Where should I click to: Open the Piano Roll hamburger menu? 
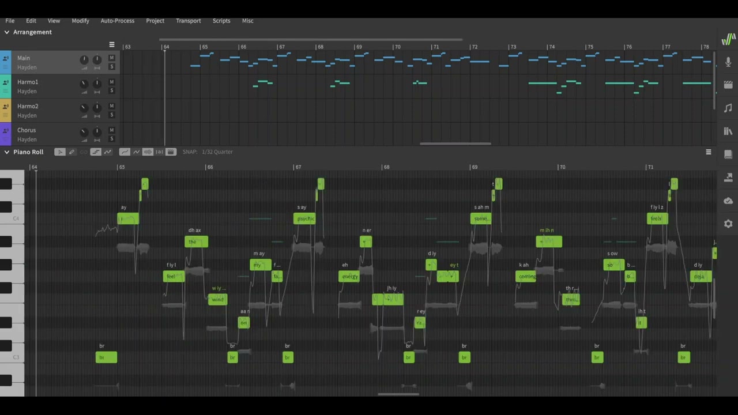click(709, 152)
